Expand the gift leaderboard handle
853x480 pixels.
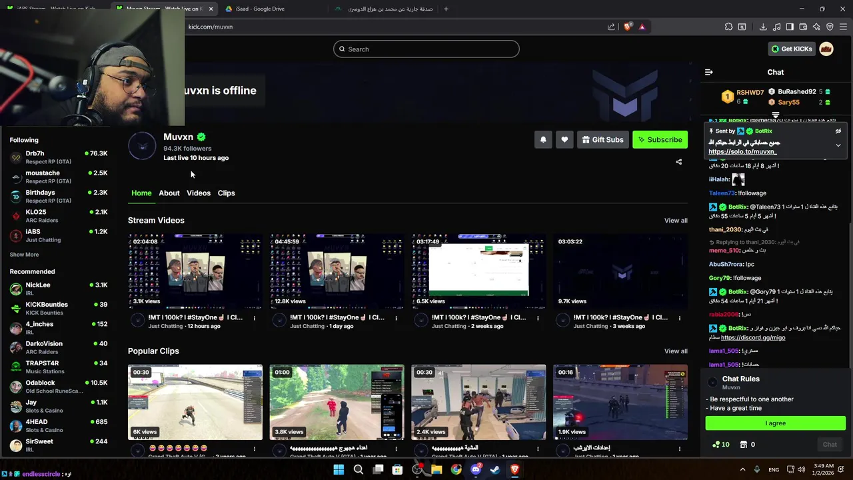(776, 115)
